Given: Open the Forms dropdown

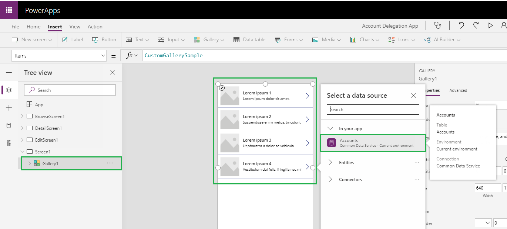Looking at the screenshot, I should point(289,39).
